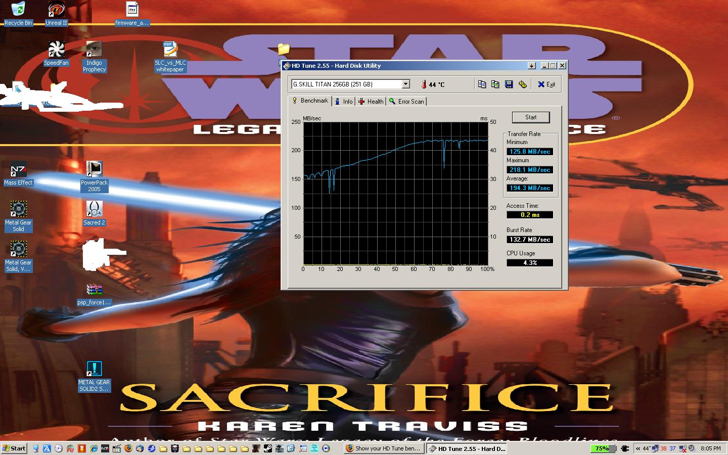728x455 pixels.
Task: Expand hidden system tray icons
Action: click(638, 448)
